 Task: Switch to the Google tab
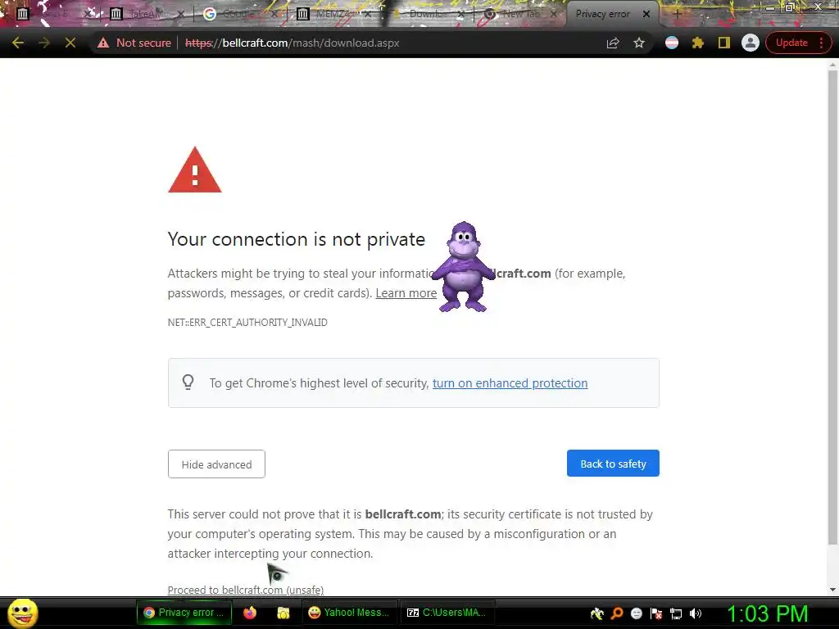point(240,14)
